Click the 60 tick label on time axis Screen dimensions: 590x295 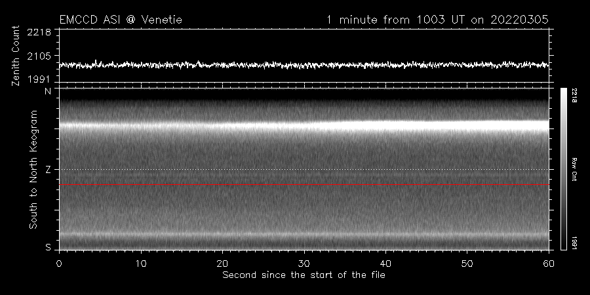point(549,264)
